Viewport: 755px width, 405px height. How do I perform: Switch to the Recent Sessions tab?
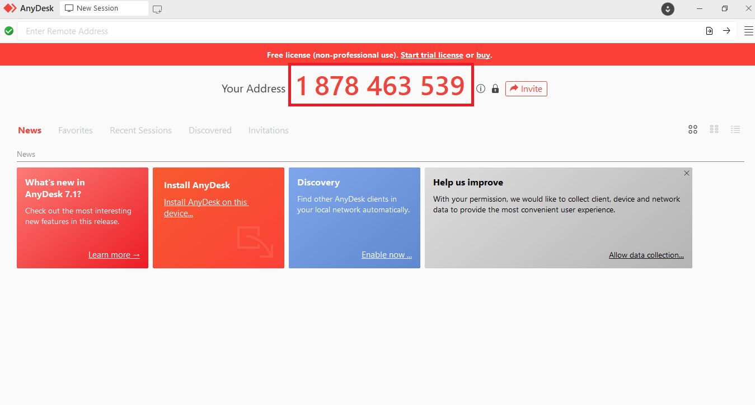[x=140, y=130]
